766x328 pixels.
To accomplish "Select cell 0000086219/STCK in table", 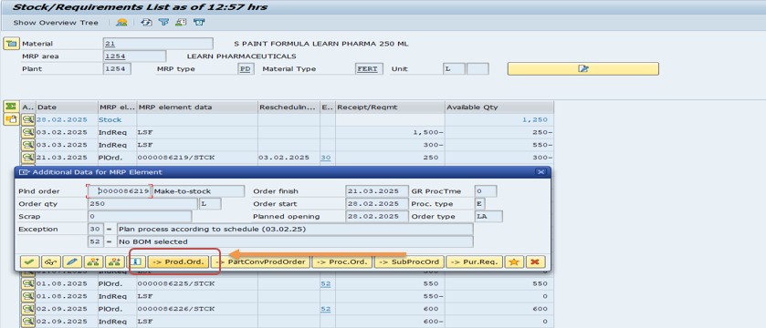I will click(197, 158).
